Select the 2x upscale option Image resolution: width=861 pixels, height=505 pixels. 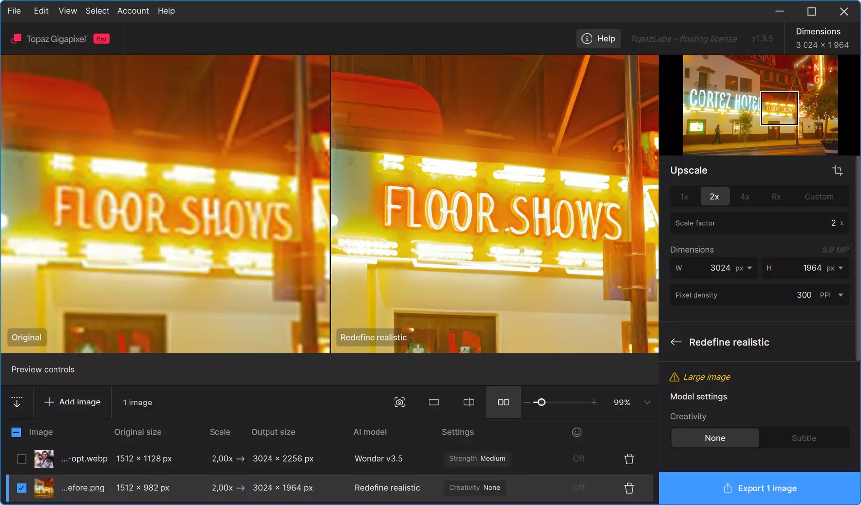pyautogui.click(x=714, y=197)
